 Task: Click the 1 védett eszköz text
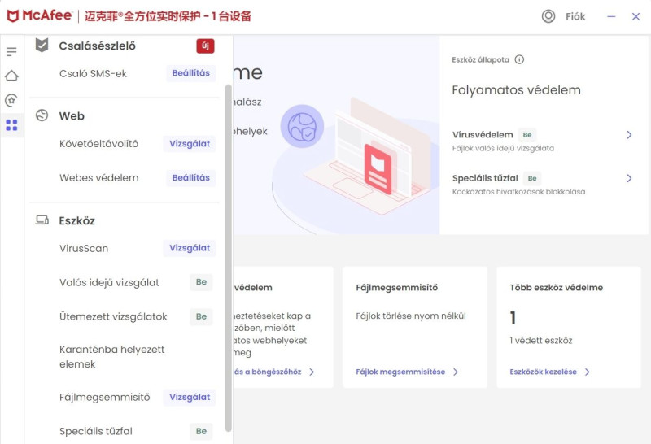(541, 340)
